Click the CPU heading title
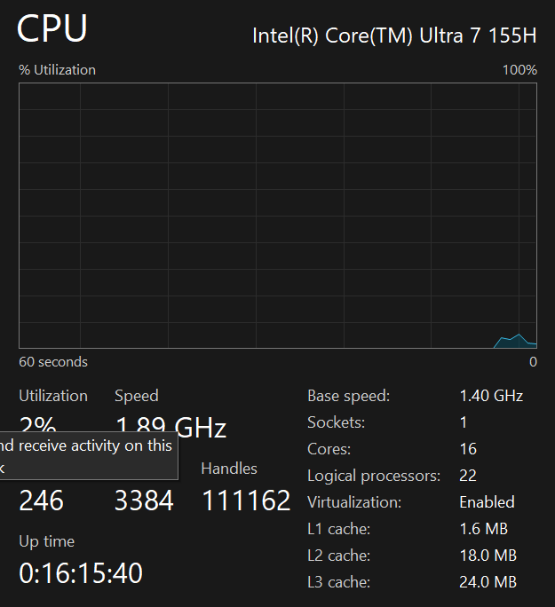The height and width of the screenshot is (607, 555). tap(52, 30)
